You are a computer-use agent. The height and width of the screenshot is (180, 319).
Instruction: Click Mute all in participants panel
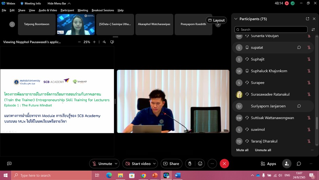pyautogui.click(x=242, y=150)
